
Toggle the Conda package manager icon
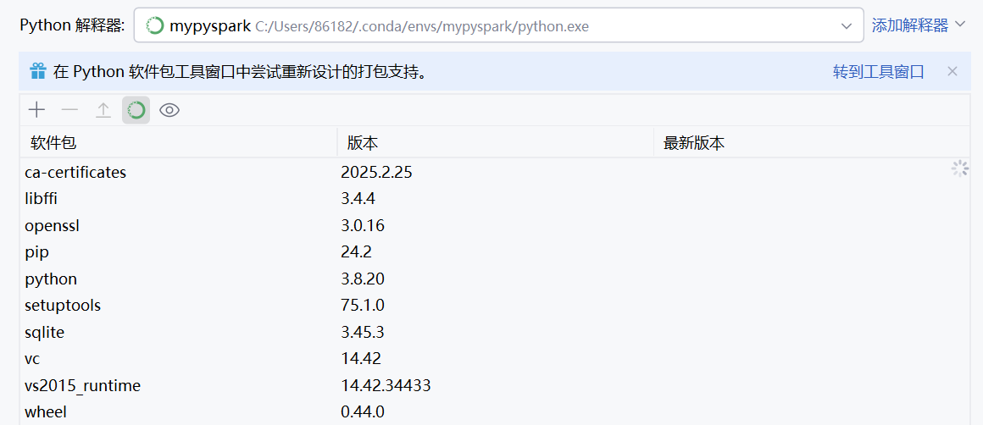point(136,110)
